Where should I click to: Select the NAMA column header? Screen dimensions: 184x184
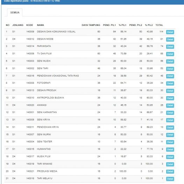(41, 25)
